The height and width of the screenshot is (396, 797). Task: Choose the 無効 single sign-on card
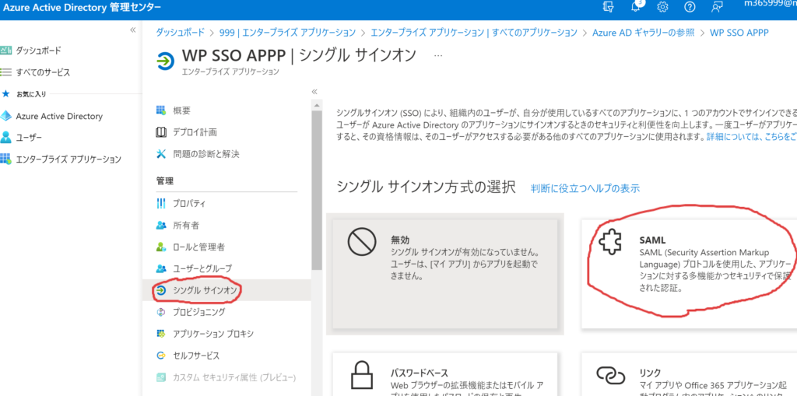(x=445, y=274)
